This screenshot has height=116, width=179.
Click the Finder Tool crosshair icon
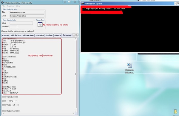pos(40,25)
